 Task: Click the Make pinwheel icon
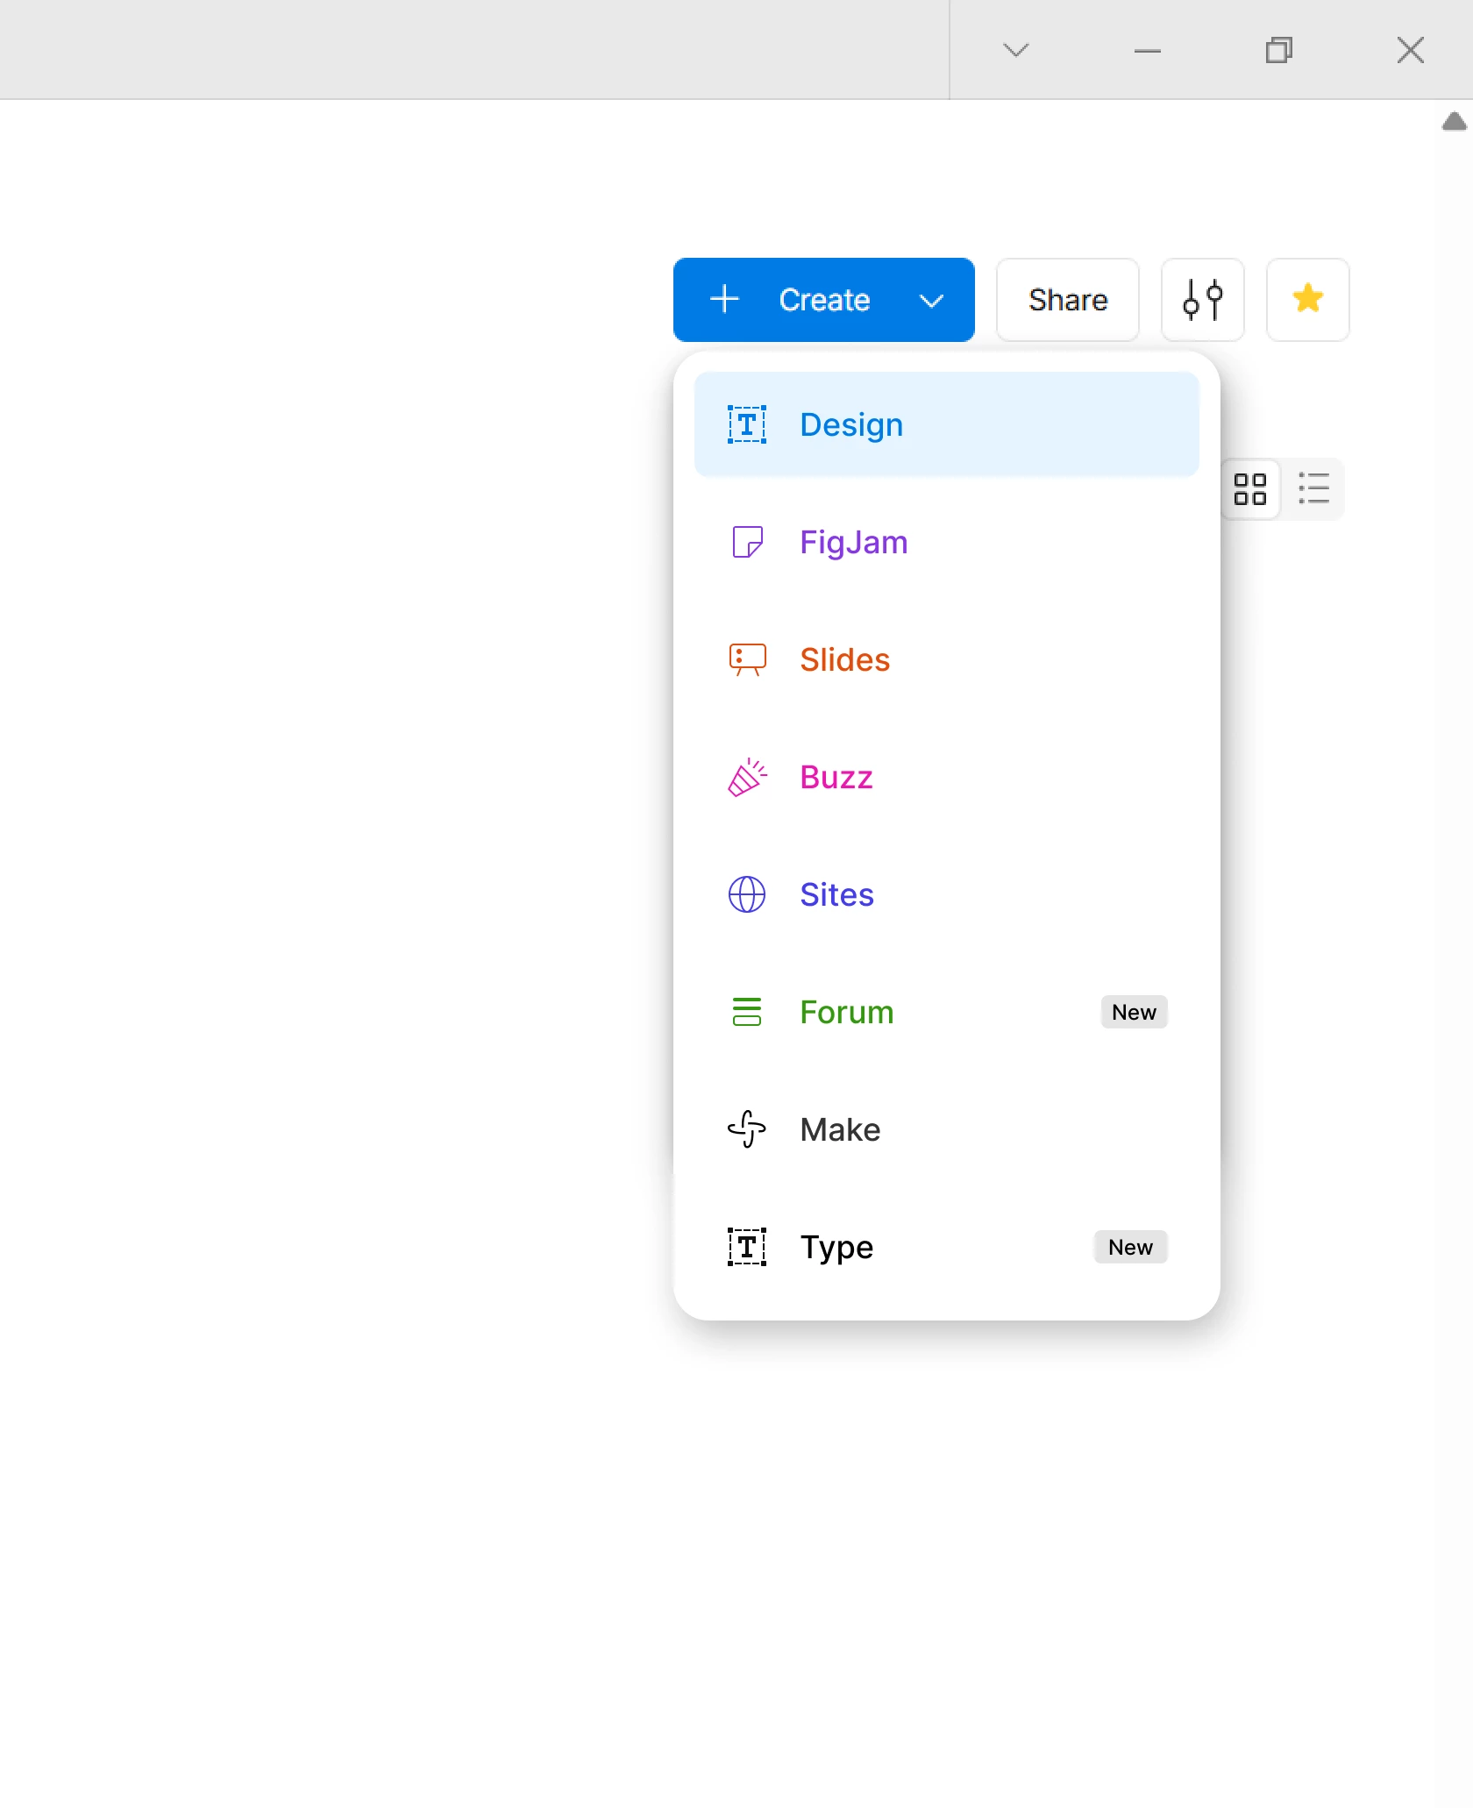click(747, 1129)
